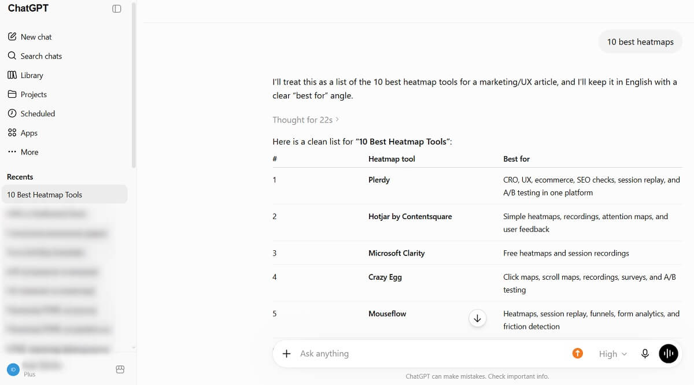Screen dimensions: 694x385
Task: Click the ChatGPT logo text
Action: [x=28, y=9]
